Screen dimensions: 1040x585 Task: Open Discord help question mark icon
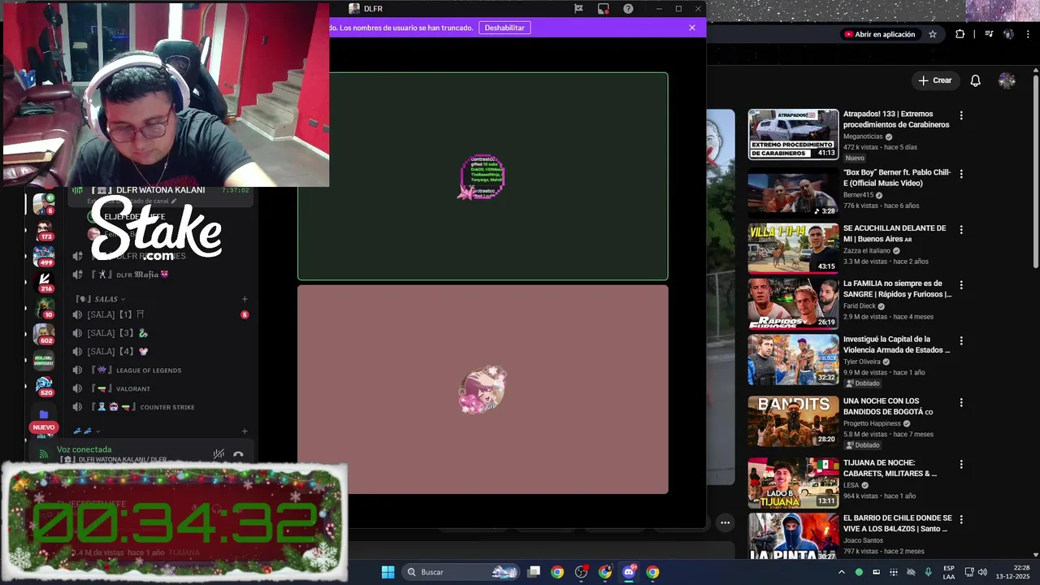click(x=628, y=9)
